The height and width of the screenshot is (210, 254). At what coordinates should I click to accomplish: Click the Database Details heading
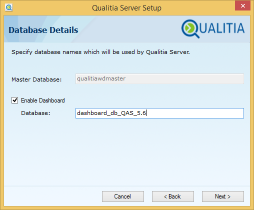43,30
